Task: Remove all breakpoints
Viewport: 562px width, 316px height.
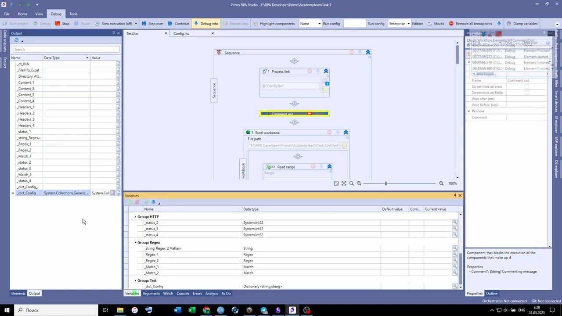Action: click(470, 24)
